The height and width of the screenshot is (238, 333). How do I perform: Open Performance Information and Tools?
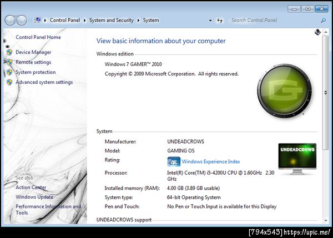coord(48,210)
